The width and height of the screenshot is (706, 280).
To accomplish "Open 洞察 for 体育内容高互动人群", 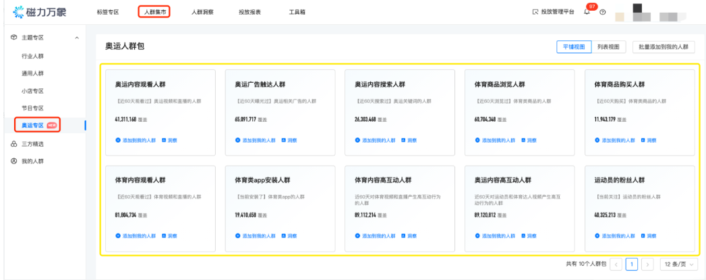I will 409,236.
